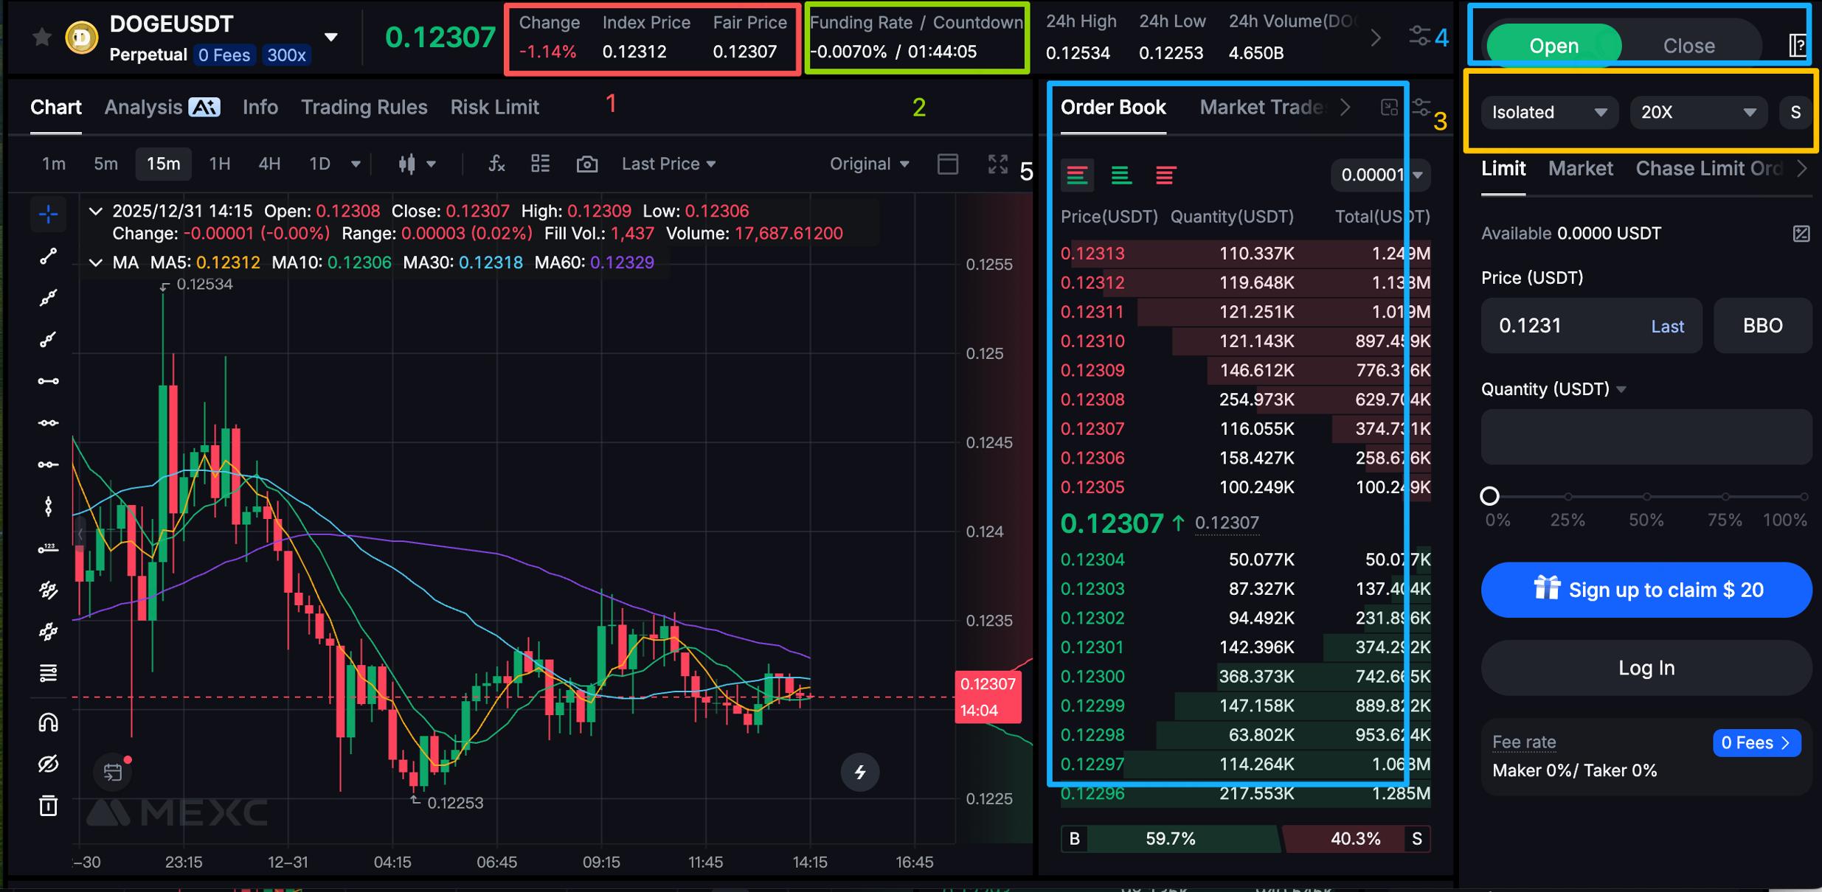Open the indicators fx icon
1822x892 pixels.
[x=496, y=164]
